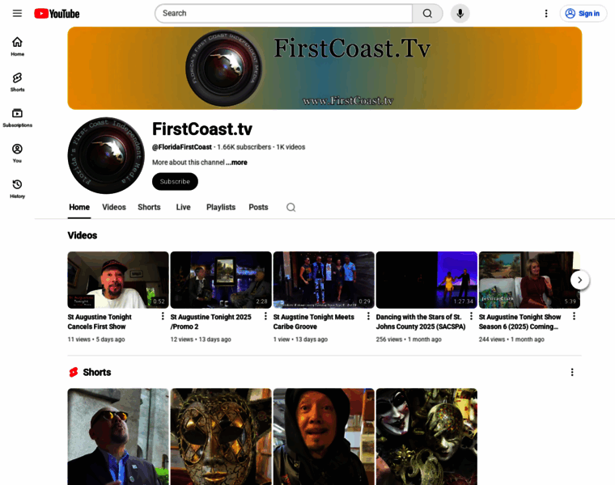The height and width of the screenshot is (485, 615).
Task: Click the @FloridaFirstCoast handle
Action: 182,147
